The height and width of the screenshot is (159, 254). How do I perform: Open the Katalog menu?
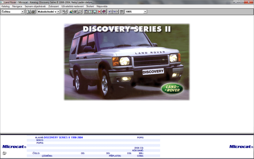click(x=6, y=6)
